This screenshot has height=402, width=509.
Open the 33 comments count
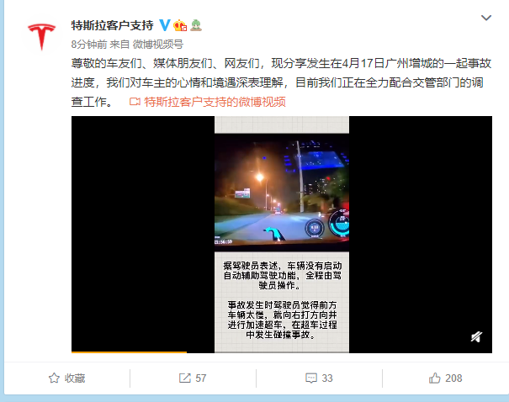pos(327,378)
